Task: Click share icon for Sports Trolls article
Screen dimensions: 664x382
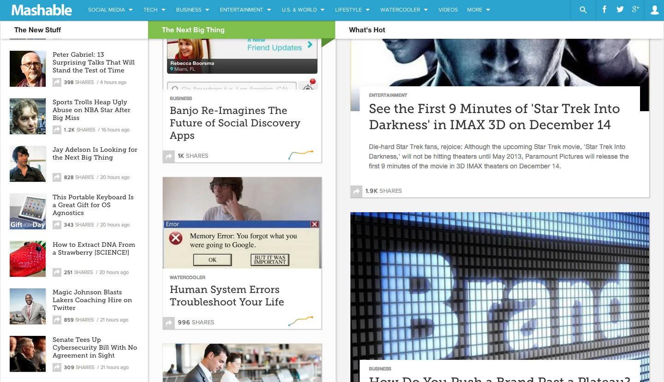Action: coord(57,130)
